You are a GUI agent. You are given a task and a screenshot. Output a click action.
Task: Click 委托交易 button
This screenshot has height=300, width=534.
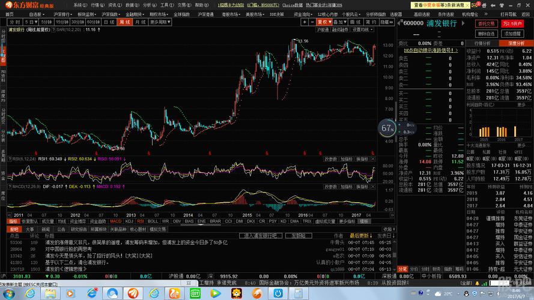(487, 23)
